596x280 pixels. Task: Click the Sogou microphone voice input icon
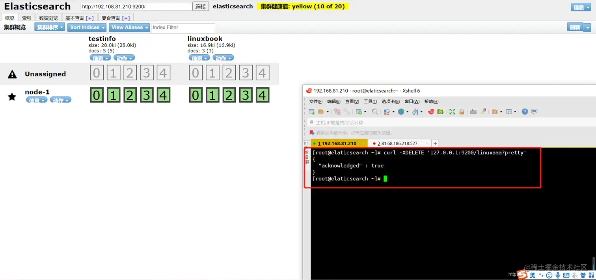tap(558, 275)
